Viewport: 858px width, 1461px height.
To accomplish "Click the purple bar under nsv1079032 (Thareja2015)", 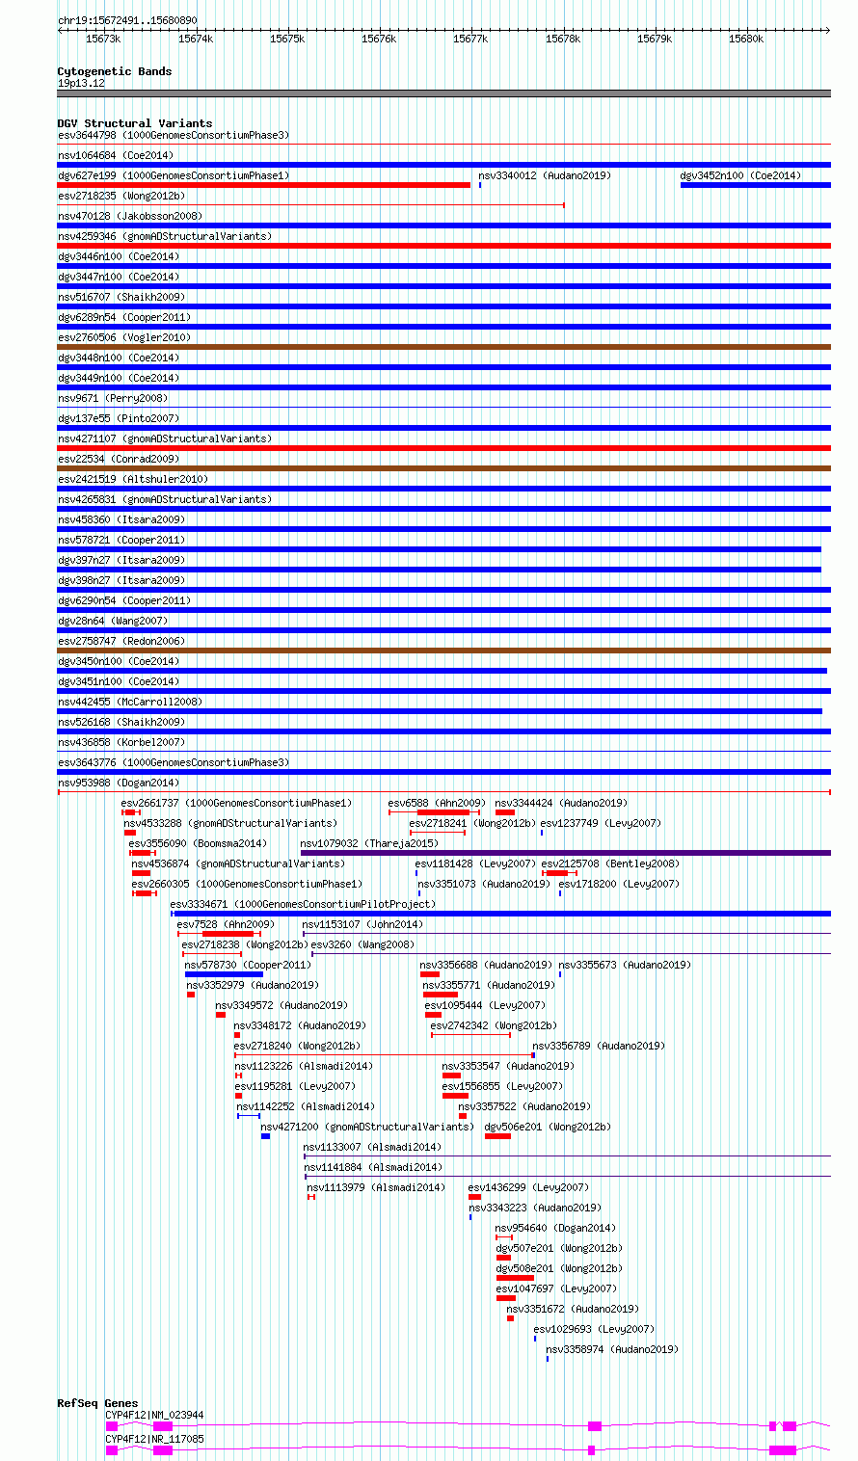I will click(566, 853).
